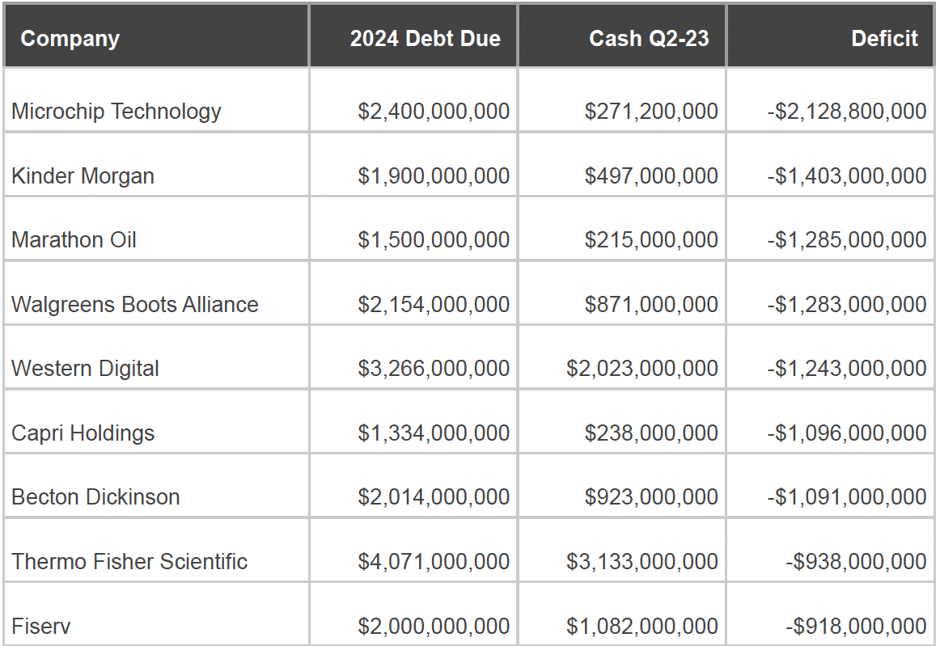
Task: Click the Marathon Oil row name
Action: pos(74,240)
